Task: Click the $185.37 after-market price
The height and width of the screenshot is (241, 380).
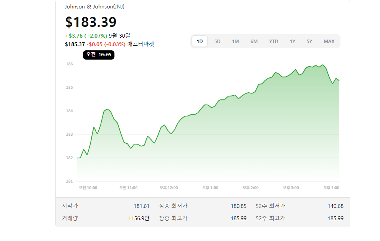Action: [x=75, y=44]
